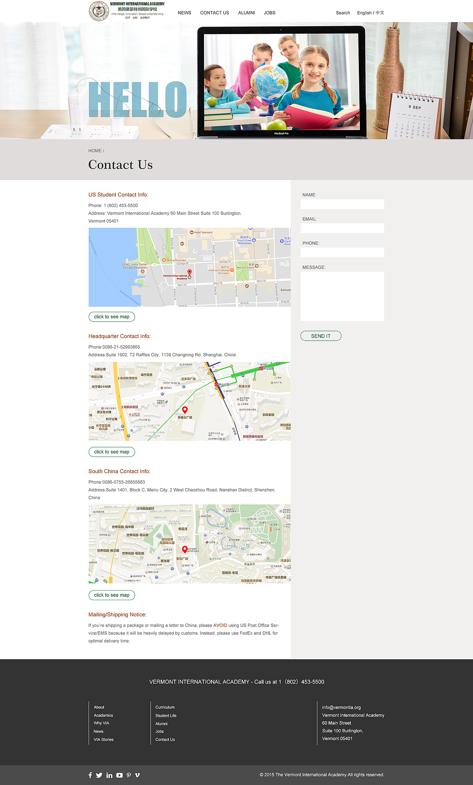Click '60 Main Street' in footer address
Viewport: 473px width, 785px height.
click(337, 723)
